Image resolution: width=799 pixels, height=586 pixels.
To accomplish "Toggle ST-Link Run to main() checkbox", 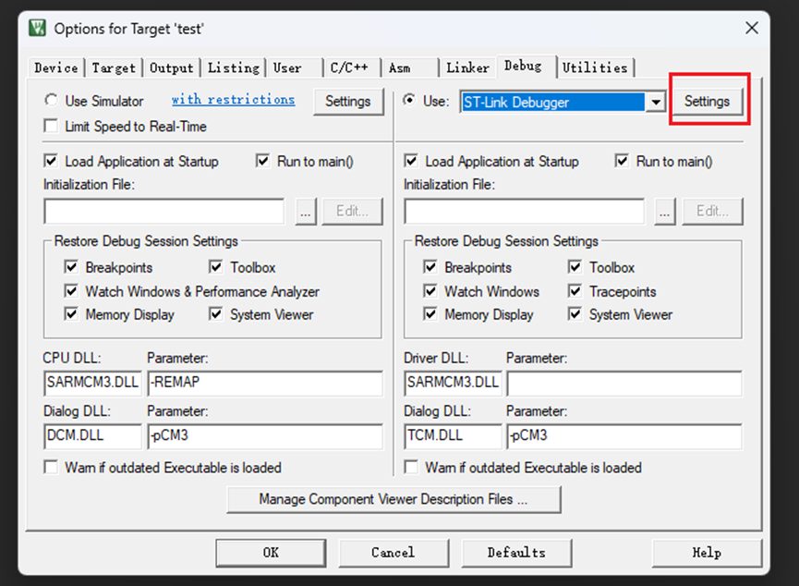I will (622, 161).
